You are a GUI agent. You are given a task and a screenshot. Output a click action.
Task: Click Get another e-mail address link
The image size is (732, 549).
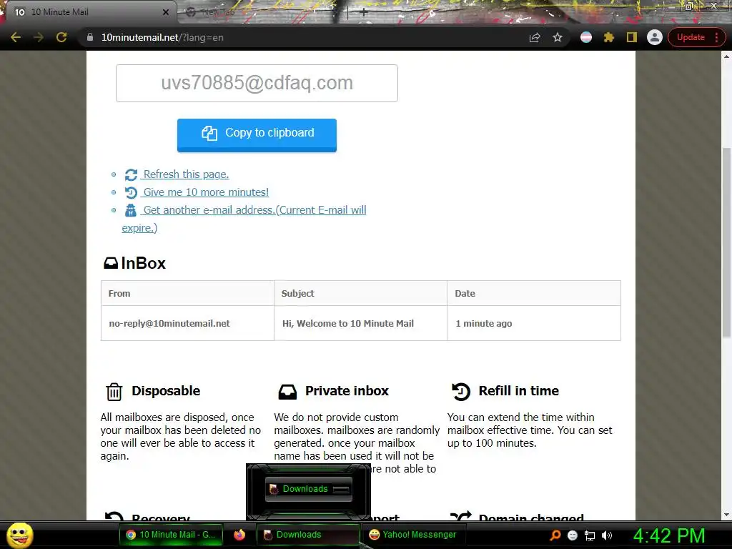[254, 210]
